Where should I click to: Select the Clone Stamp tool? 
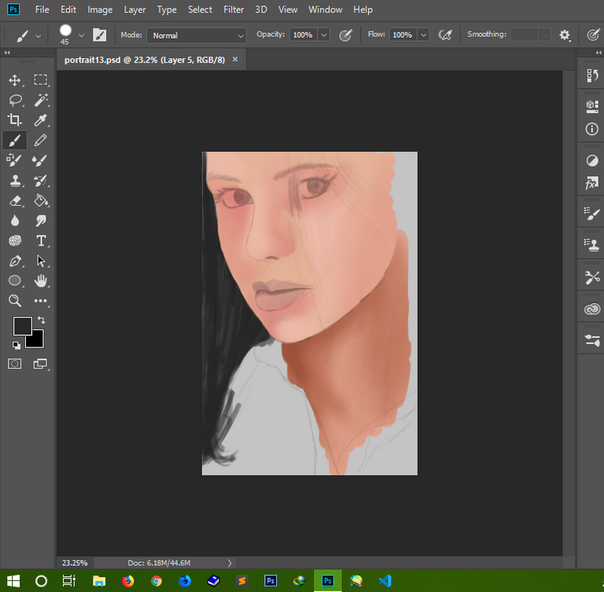pos(15,180)
